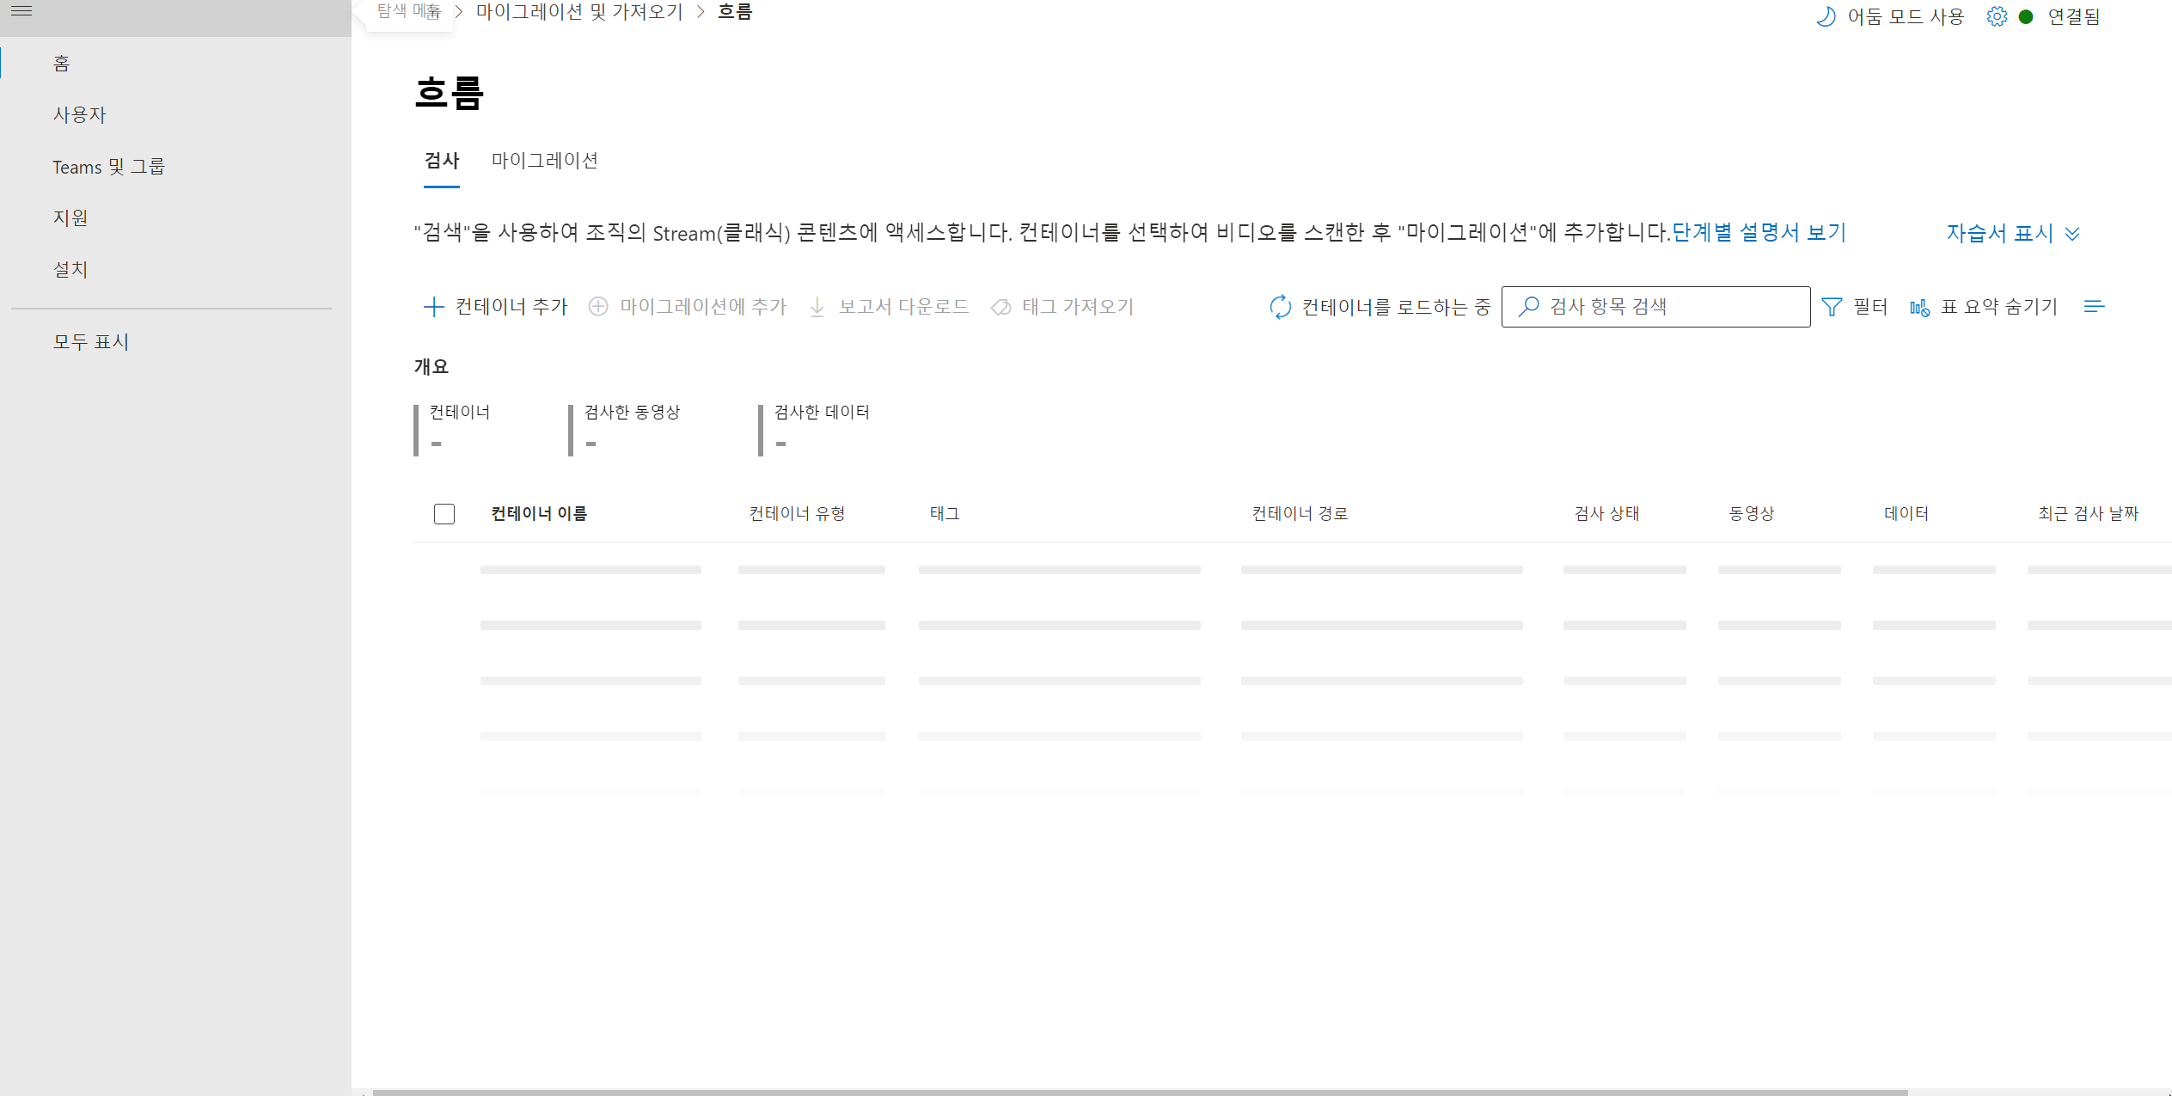
Task: Open 사용자 in left navigation
Action: [x=79, y=115]
